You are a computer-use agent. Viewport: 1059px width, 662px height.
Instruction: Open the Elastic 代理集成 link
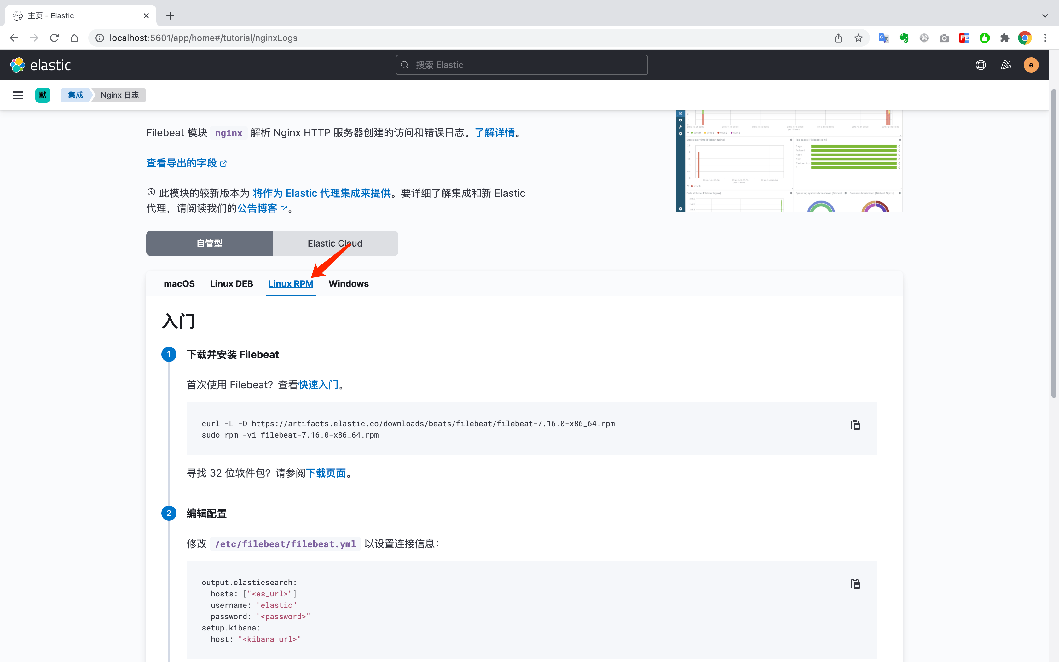(321, 193)
